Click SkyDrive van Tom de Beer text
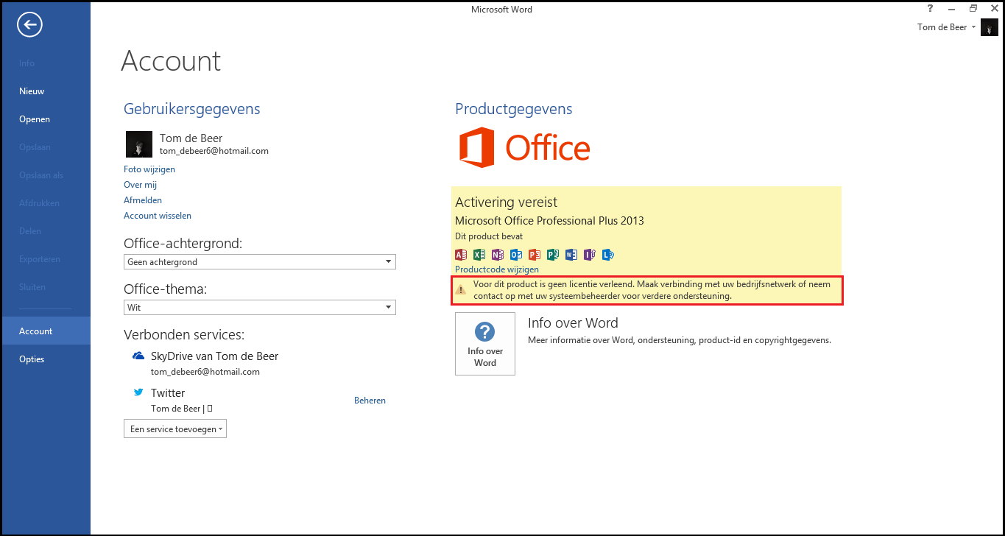Image resolution: width=1005 pixels, height=536 pixels. [214, 356]
